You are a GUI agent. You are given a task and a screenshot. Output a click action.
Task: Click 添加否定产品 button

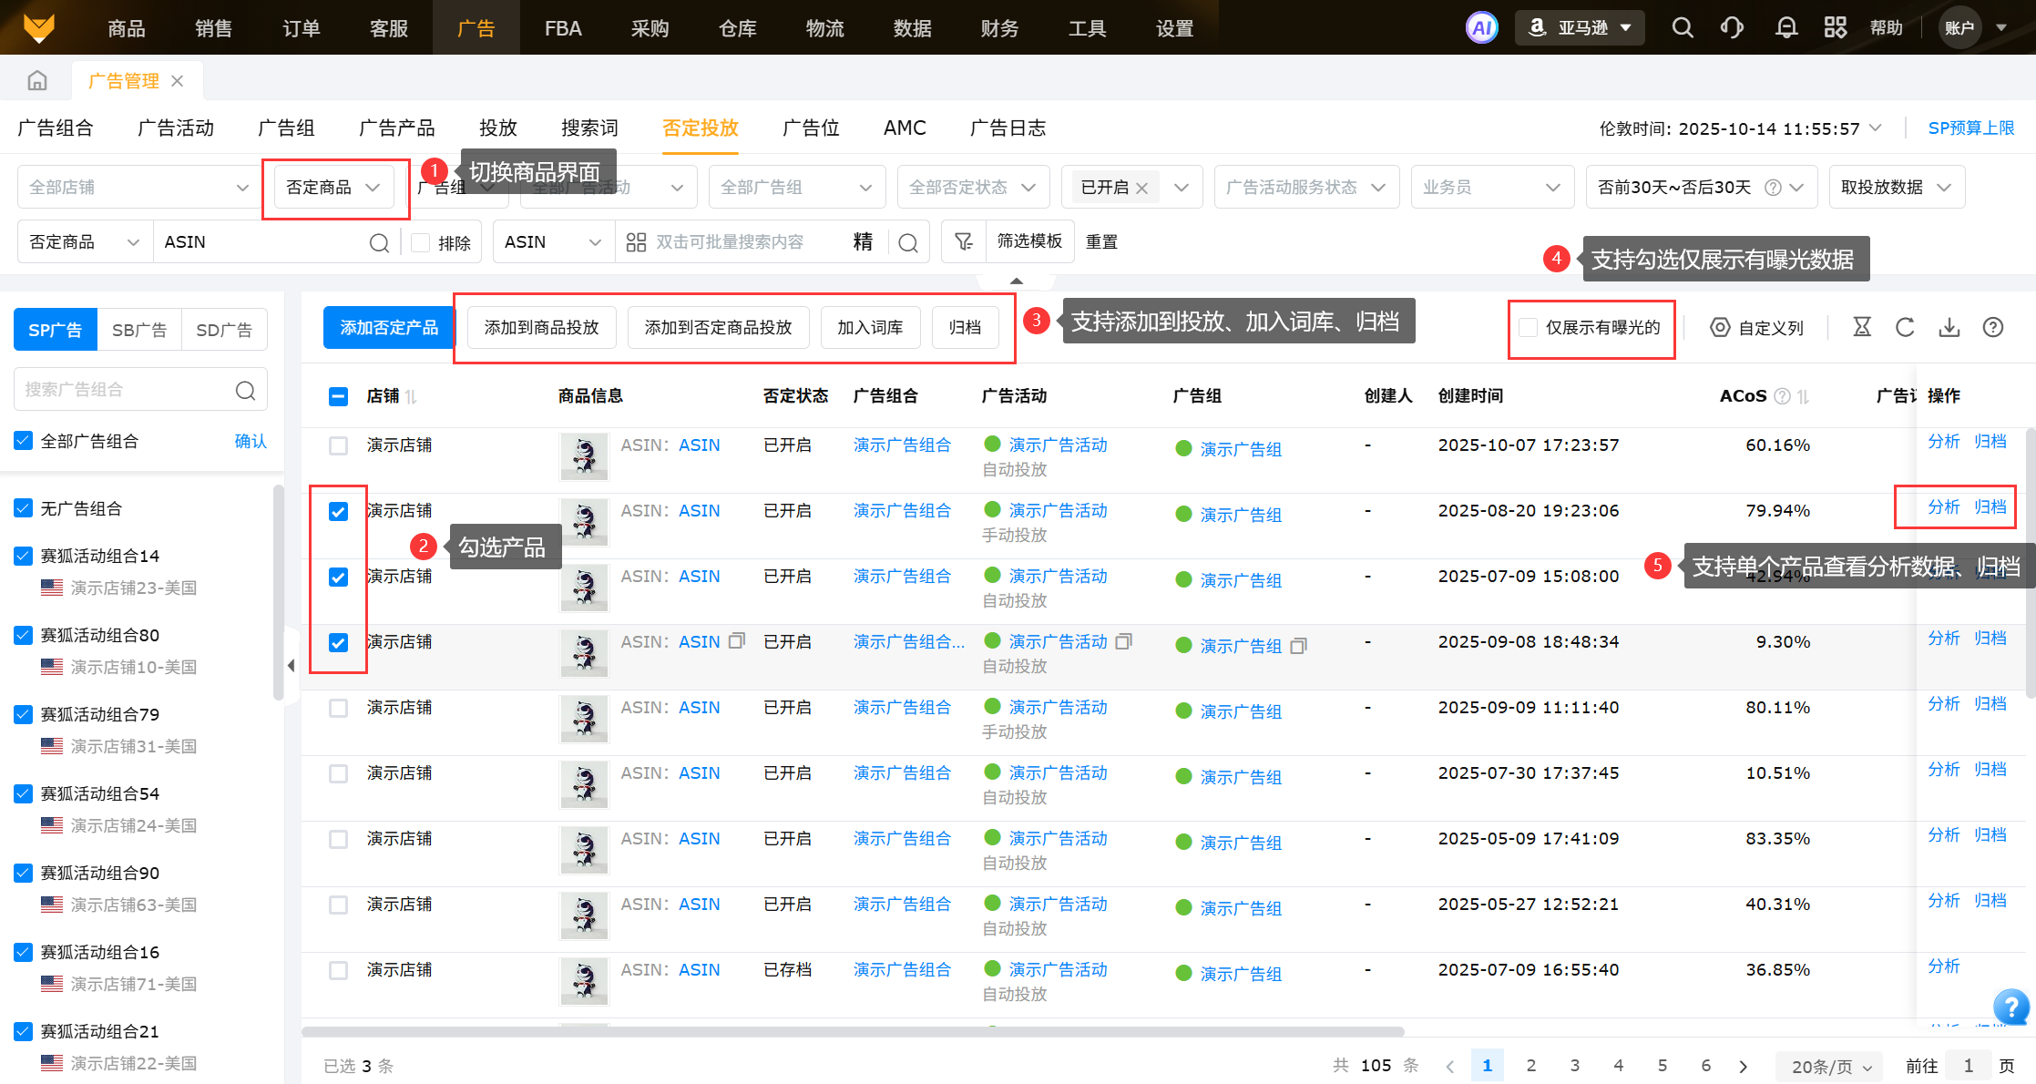pos(389,327)
